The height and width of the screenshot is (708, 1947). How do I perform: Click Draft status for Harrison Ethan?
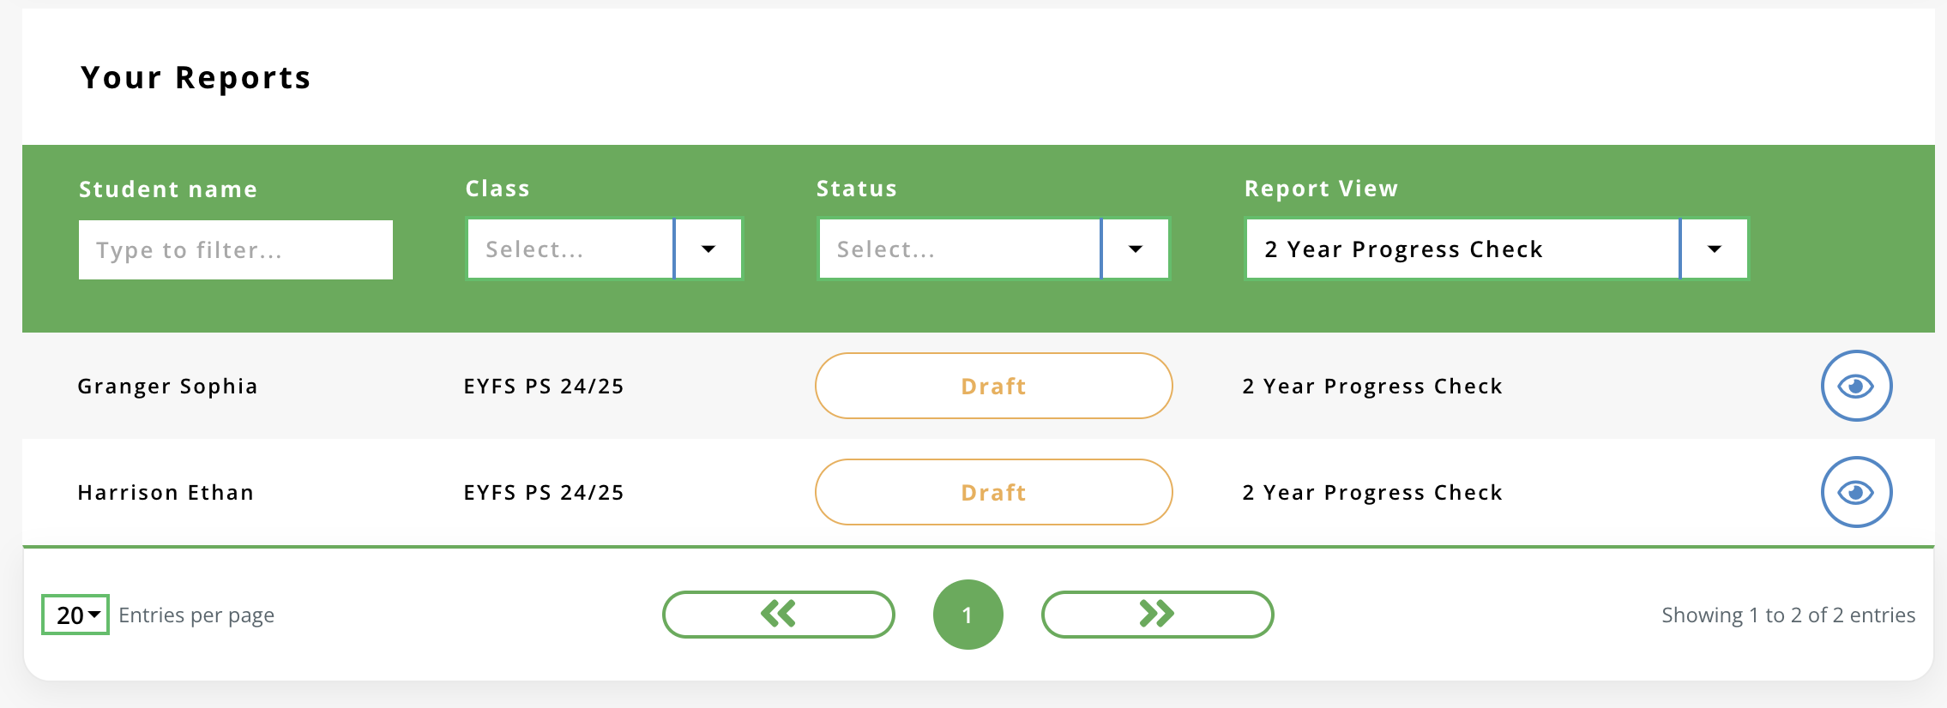(993, 492)
